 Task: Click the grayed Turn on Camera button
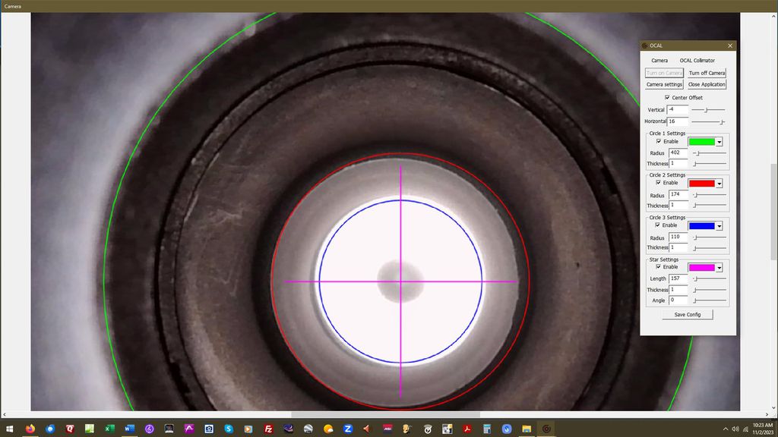[664, 73]
